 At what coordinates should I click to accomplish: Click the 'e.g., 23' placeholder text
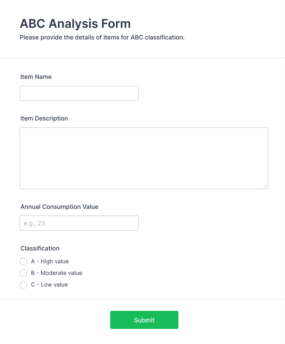click(34, 223)
